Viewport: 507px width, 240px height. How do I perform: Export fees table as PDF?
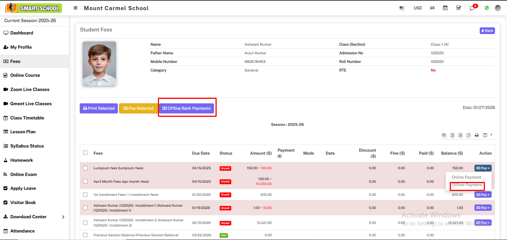click(x=468, y=135)
